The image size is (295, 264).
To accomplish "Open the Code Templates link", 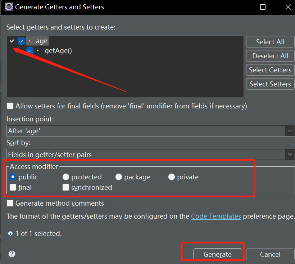I will [216, 216].
